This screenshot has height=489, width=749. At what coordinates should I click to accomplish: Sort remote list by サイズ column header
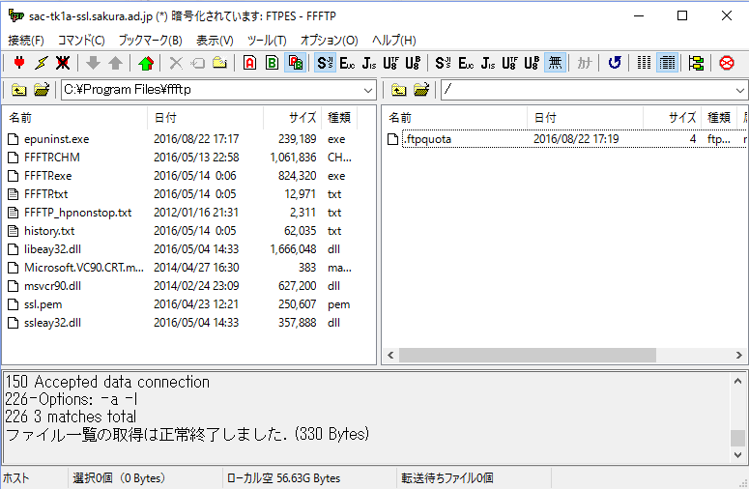[672, 118]
